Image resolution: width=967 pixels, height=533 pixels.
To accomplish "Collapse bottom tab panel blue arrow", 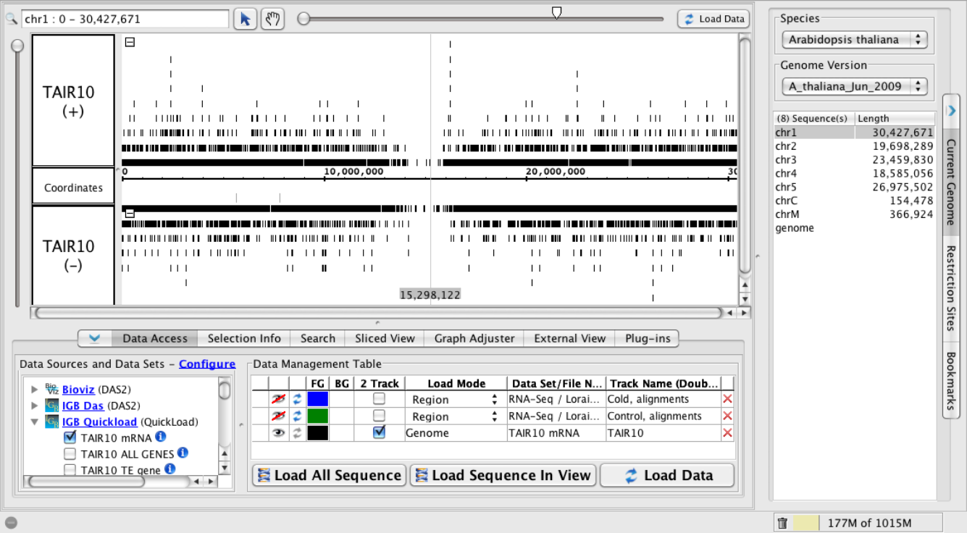I will point(95,338).
